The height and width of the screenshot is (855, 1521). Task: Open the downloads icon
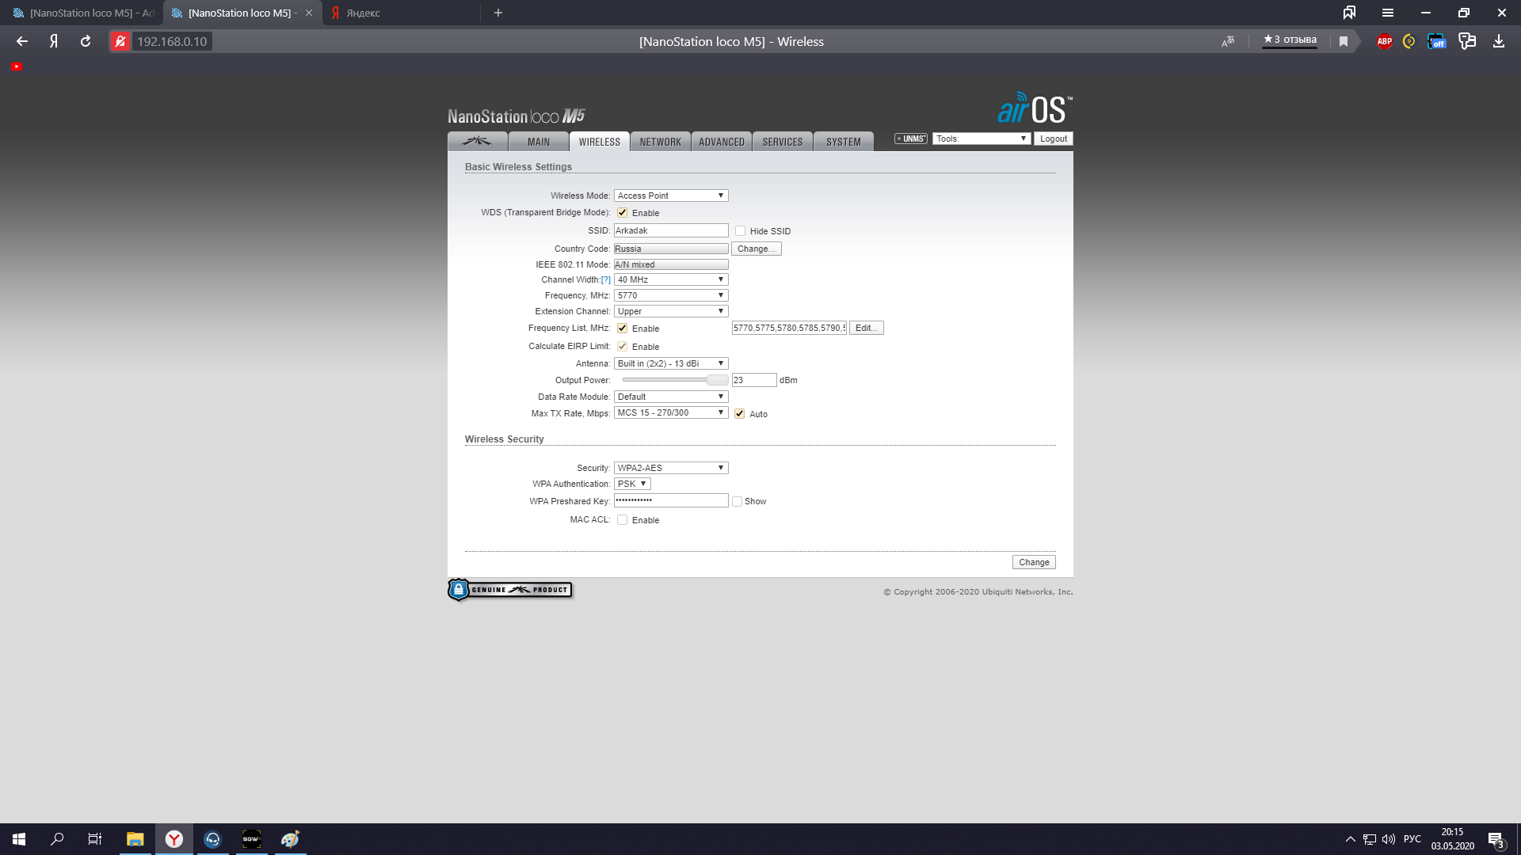pos(1499,42)
